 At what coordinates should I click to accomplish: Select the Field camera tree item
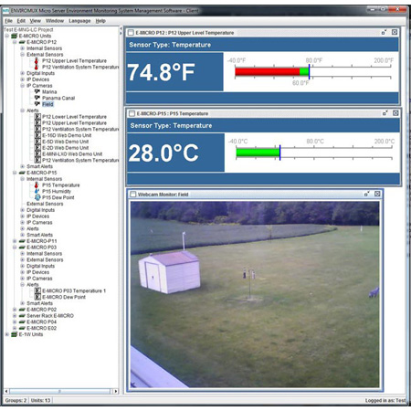click(47, 104)
